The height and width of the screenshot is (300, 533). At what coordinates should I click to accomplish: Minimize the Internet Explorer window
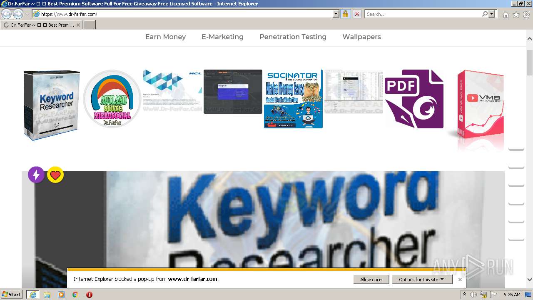pos(515,3)
